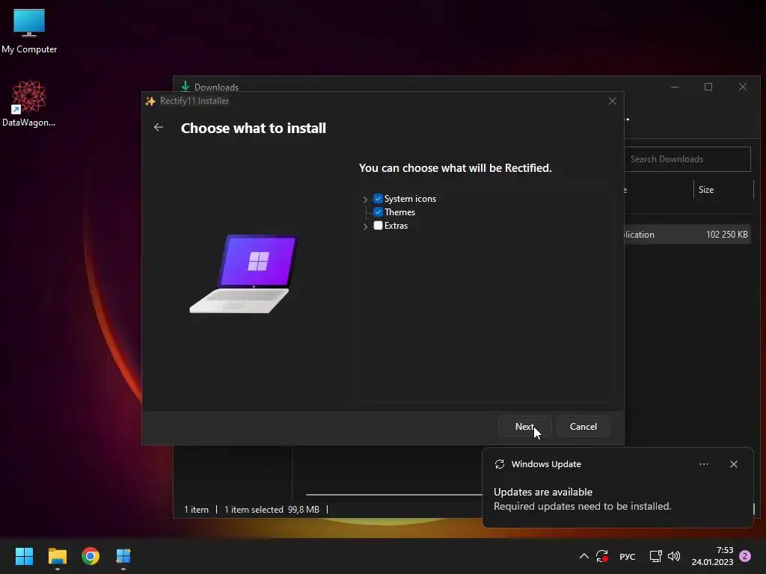Open network settings tray icon

655,556
